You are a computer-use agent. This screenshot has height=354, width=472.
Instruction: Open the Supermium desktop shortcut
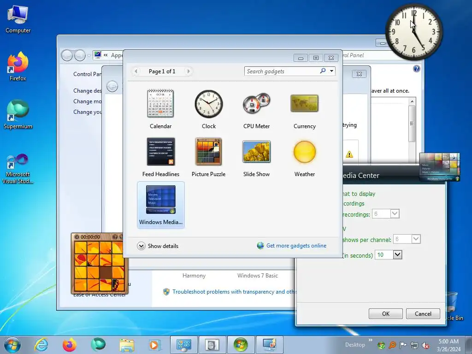point(18,115)
